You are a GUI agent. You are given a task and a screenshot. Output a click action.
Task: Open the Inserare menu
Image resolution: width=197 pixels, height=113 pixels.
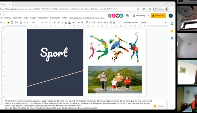pos(8,18)
